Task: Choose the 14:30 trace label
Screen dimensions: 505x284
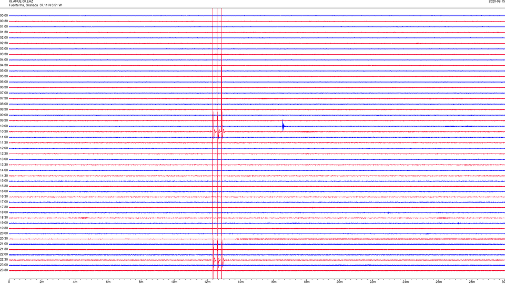Action: click(x=4, y=176)
